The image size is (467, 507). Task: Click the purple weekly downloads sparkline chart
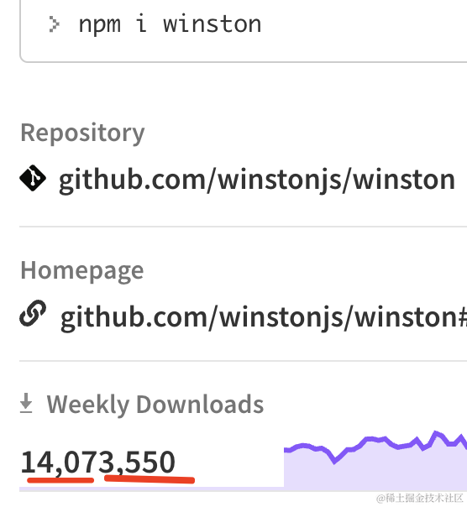(x=375, y=459)
